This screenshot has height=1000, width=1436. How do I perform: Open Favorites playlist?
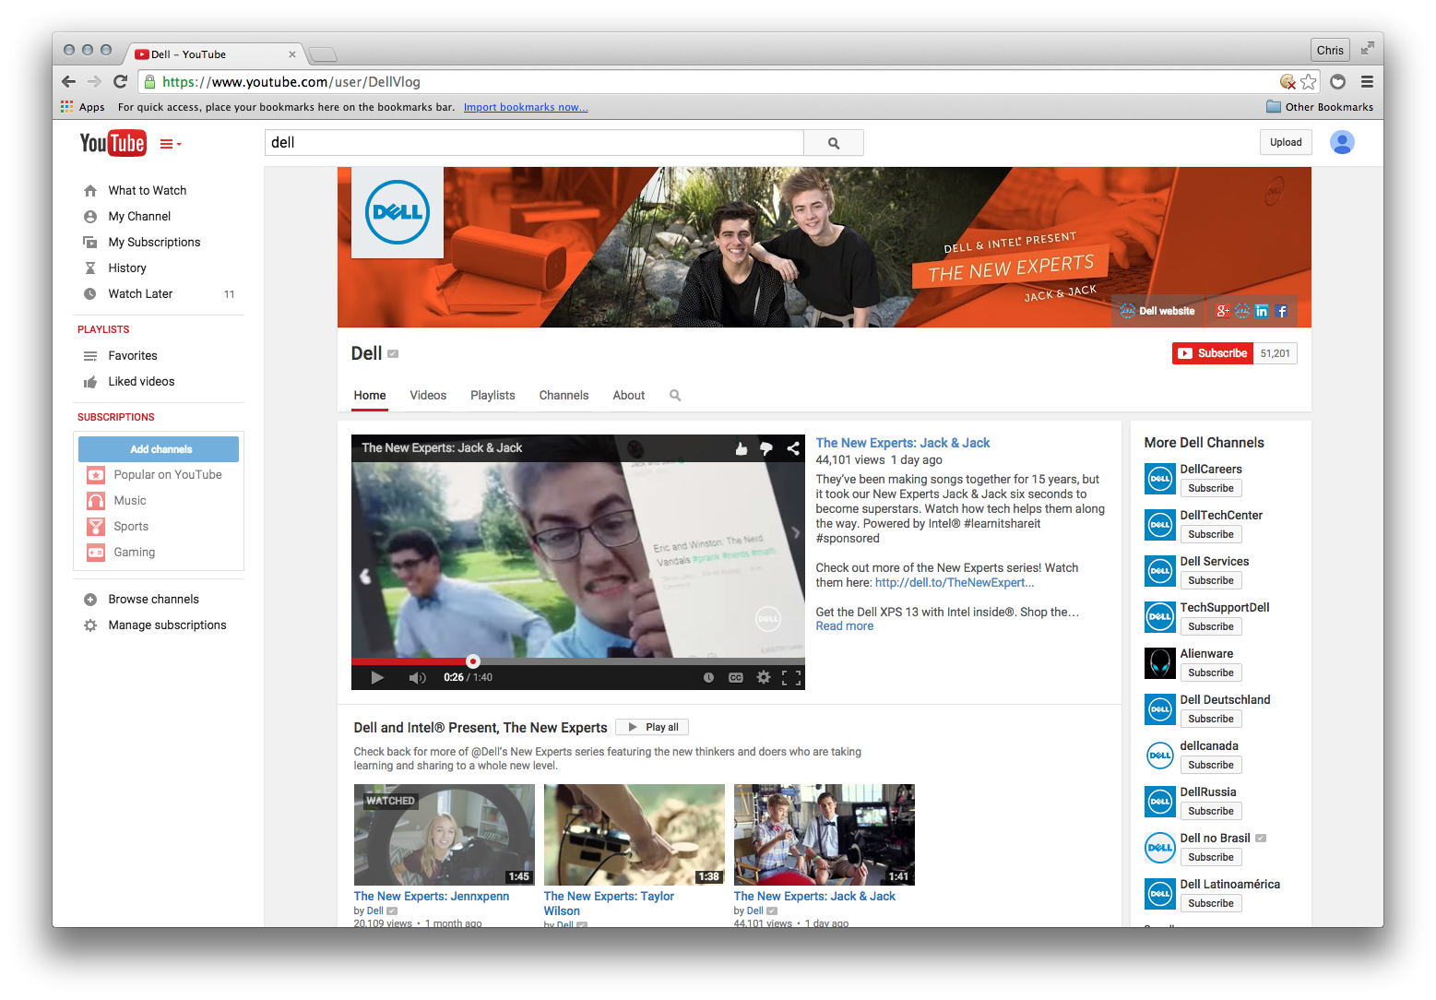point(133,356)
